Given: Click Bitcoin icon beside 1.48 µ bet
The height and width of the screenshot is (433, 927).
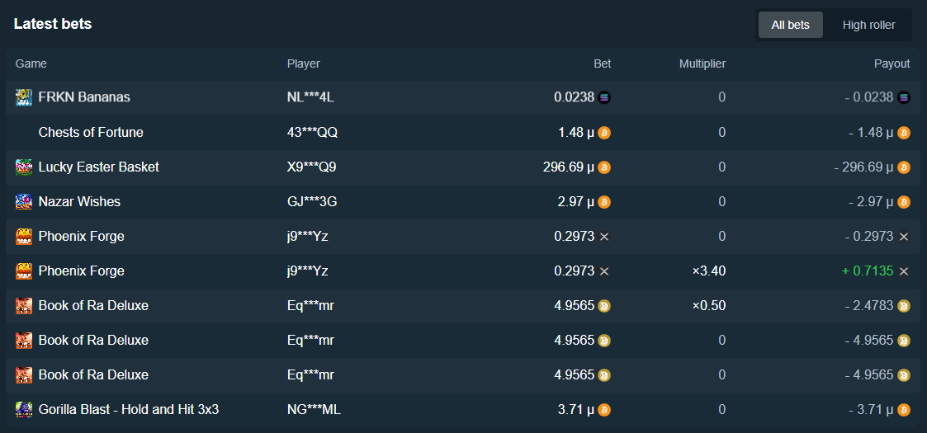Looking at the screenshot, I should (604, 133).
